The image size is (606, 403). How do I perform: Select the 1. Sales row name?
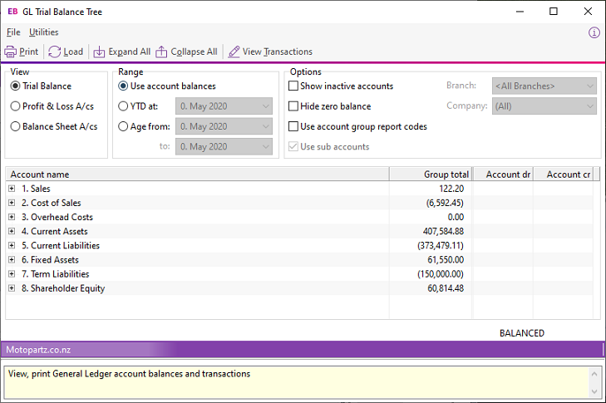click(x=36, y=189)
